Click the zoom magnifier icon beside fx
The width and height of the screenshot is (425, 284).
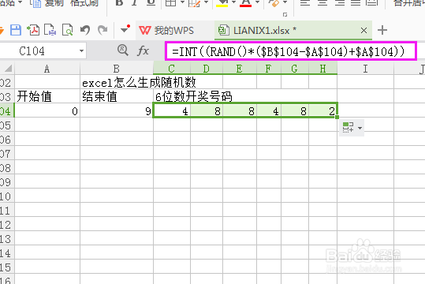[123, 50]
